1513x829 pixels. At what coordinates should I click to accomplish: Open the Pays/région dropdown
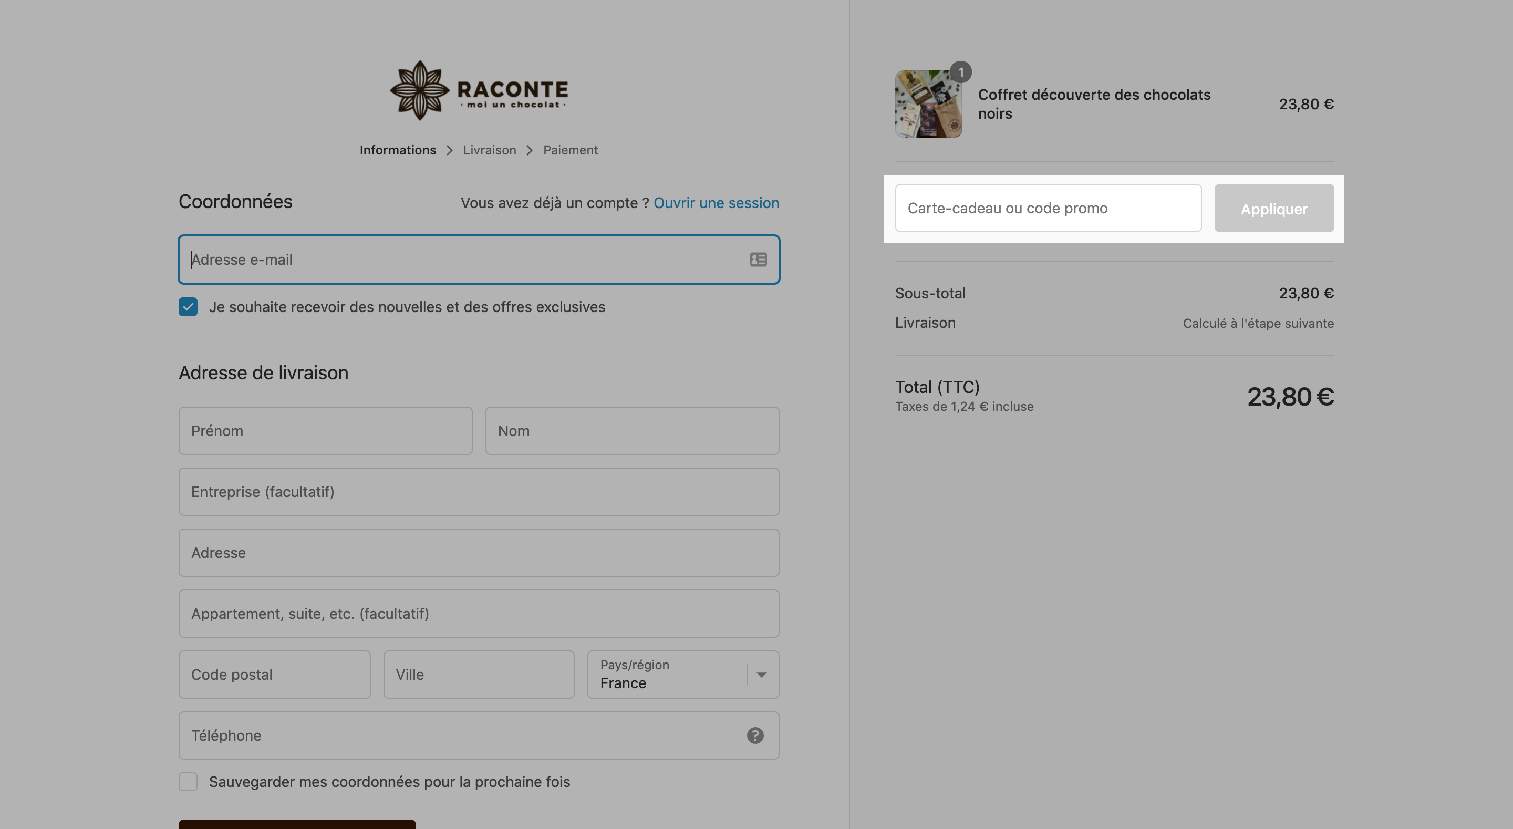coord(683,675)
